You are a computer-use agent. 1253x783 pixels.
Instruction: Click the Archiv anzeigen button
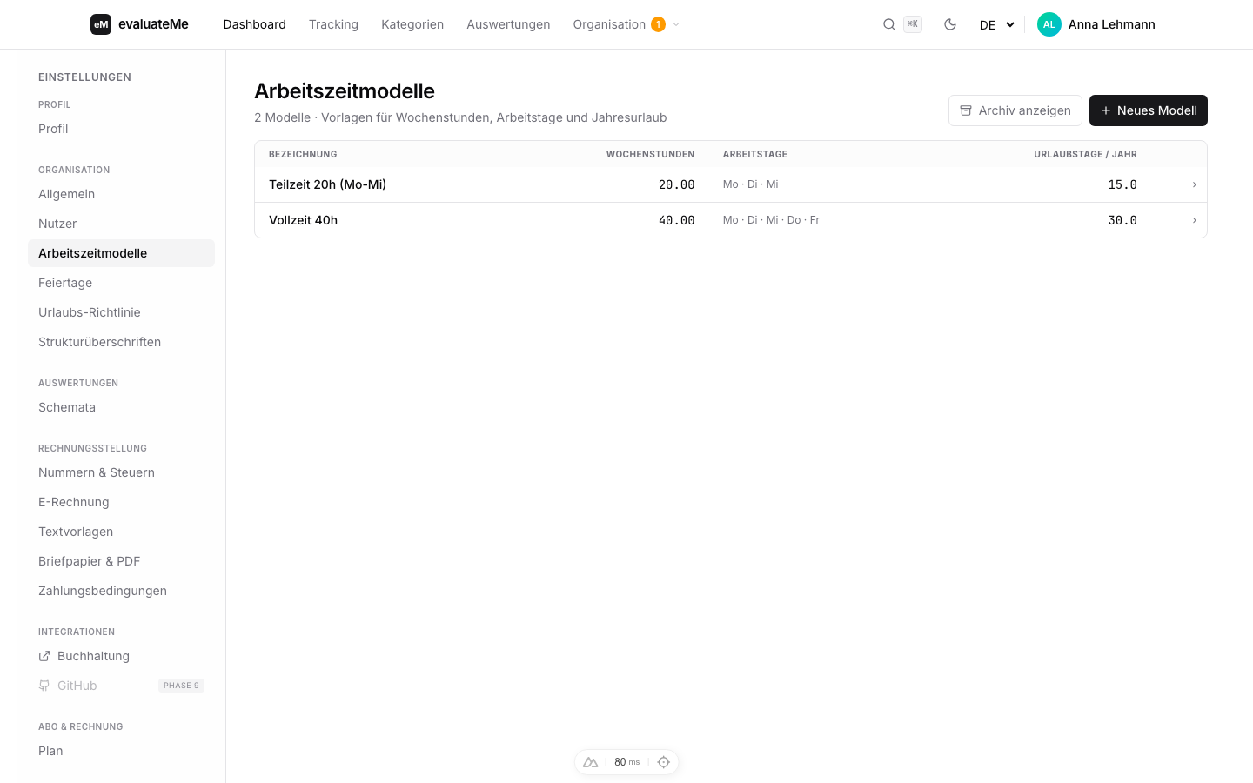coord(1015,110)
